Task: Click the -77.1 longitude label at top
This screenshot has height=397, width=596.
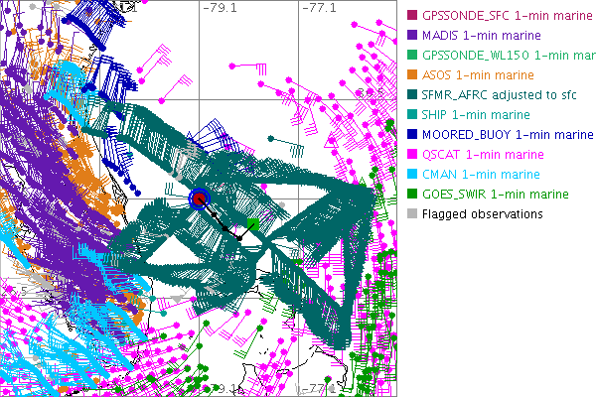Action: (323, 8)
